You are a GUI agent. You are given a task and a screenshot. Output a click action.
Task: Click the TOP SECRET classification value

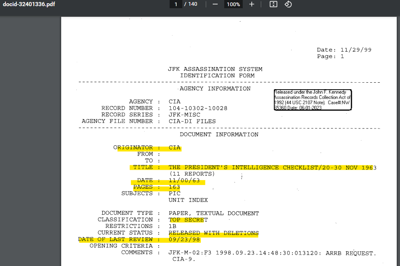[x=188, y=220]
